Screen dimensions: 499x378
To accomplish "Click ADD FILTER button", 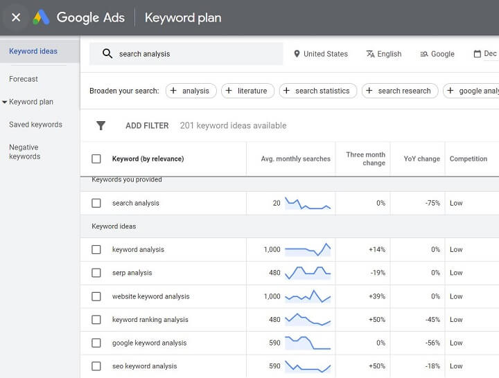I will pyautogui.click(x=147, y=125).
